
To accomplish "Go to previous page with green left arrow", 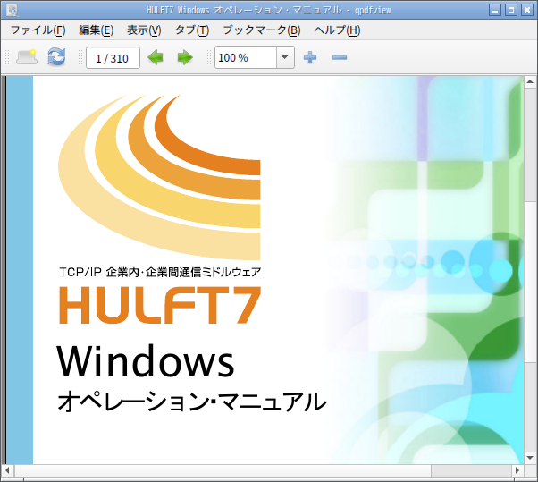I will coord(156,57).
